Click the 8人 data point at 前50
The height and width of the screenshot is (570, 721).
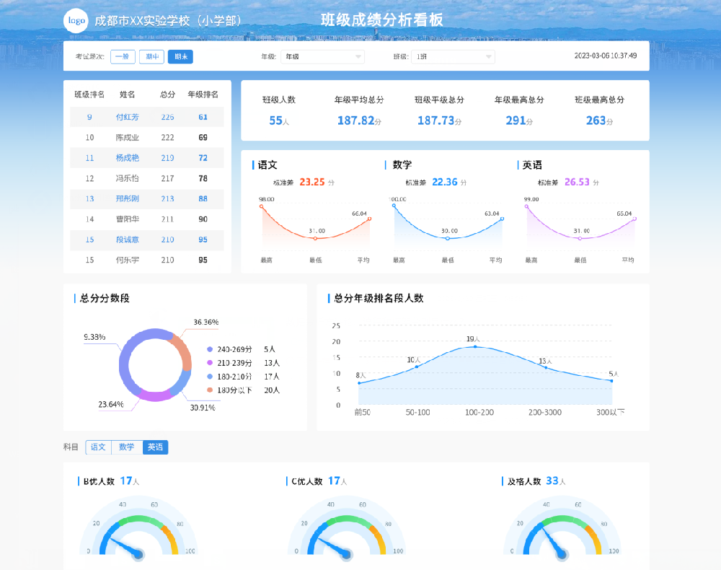(x=359, y=382)
